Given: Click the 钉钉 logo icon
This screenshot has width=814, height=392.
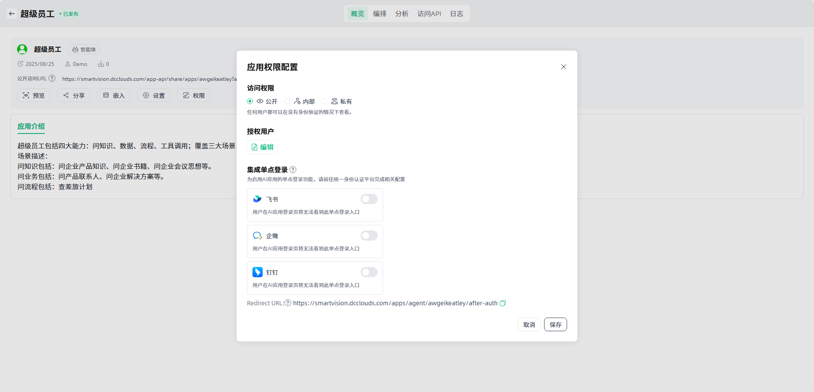Looking at the screenshot, I should [257, 272].
